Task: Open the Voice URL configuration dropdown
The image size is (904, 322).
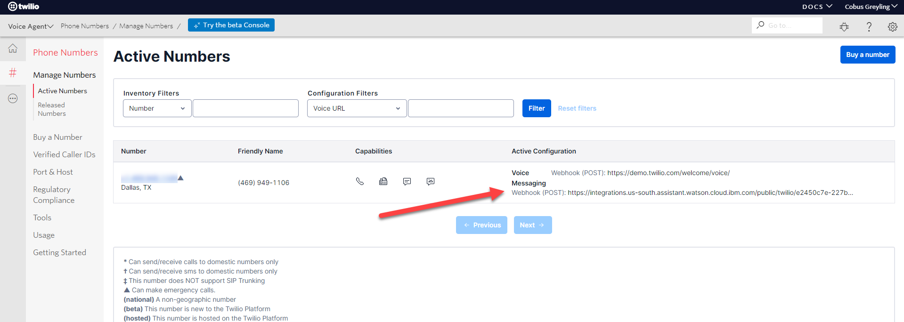Action: click(x=357, y=108)
